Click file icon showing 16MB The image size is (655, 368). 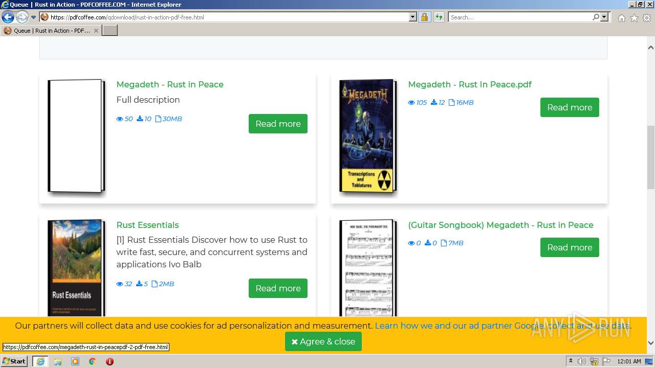pos(451,102)
